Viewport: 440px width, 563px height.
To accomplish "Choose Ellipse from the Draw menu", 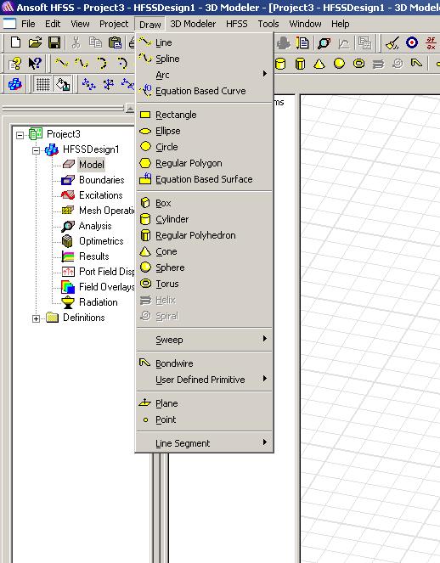I will tap(204, 131).
